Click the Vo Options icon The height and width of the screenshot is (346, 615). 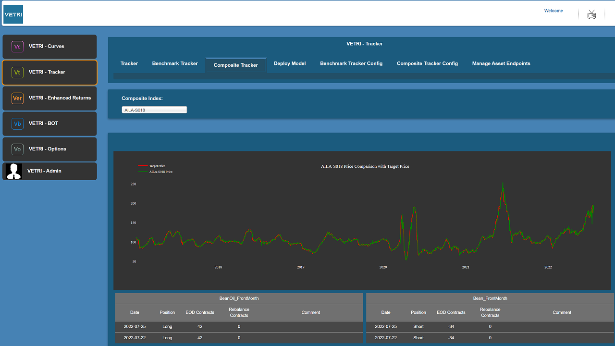17,149
